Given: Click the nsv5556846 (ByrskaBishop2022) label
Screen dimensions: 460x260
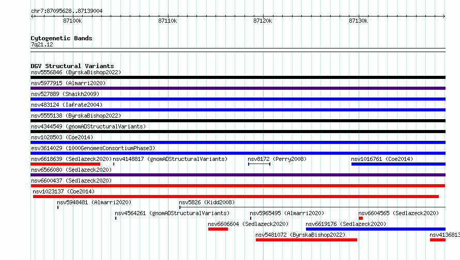Looking at the screenshot, I should click(x=76, y=72).
